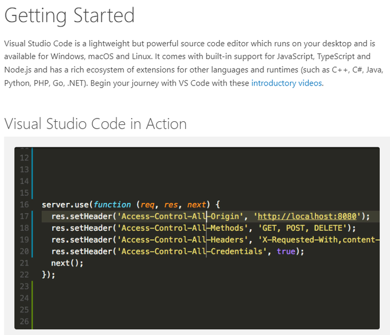Select line number 21 in editor gutter

(x=24, y=263)
